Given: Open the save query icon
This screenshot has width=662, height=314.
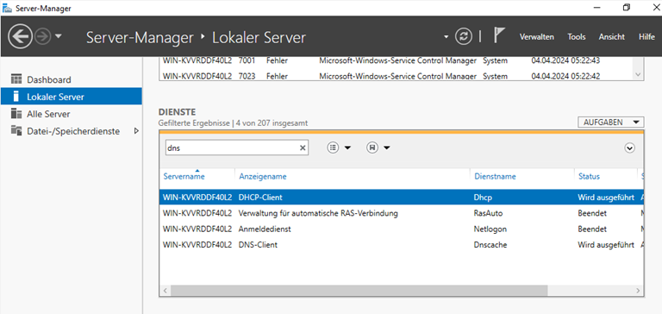Looking at the screenshot, I should [x=372, y=148].
